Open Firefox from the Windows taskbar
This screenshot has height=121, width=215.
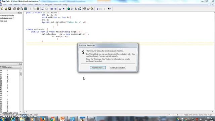(43, 119)
